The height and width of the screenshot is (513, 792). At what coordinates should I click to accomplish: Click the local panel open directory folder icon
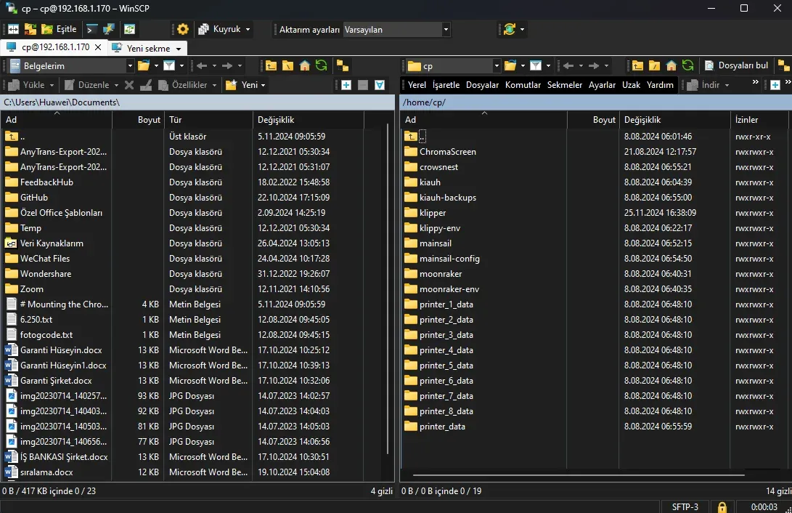144,65
